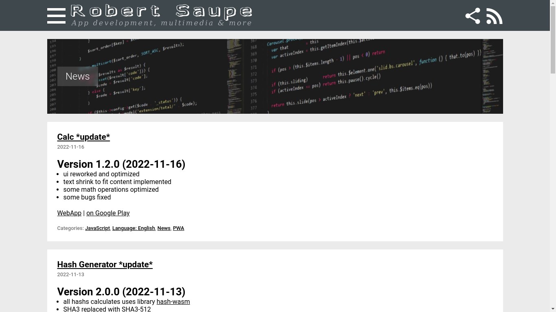
Task: Click 'text shrink to fit content implemented'
Action: click(x=117, y=182)
